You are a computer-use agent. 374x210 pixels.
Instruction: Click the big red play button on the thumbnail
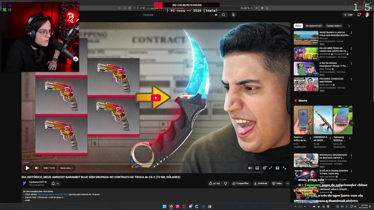point(156,98)
